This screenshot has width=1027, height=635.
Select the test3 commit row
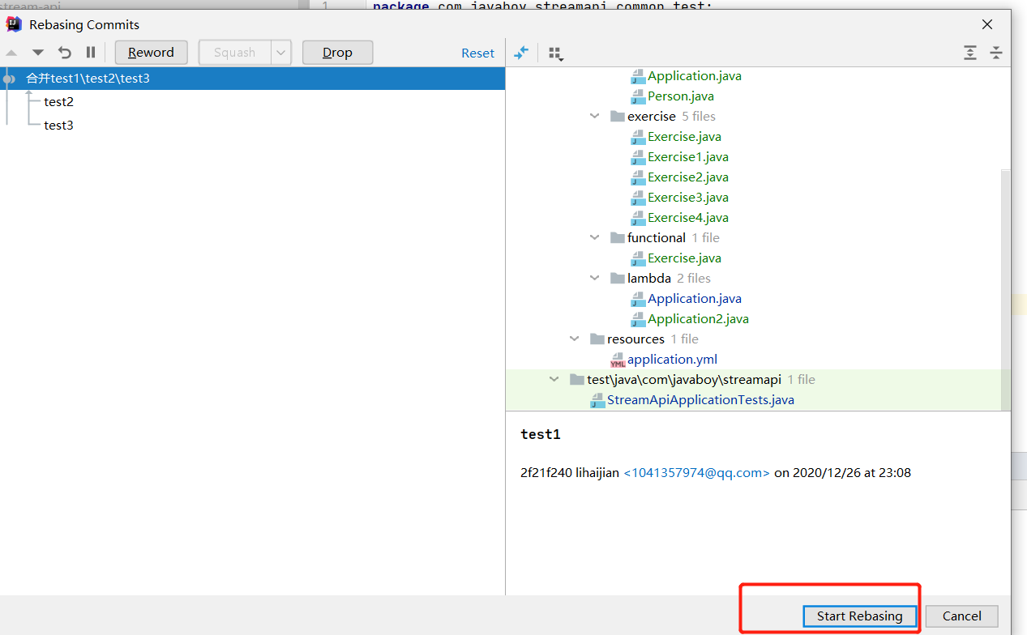tap(252, 125)
